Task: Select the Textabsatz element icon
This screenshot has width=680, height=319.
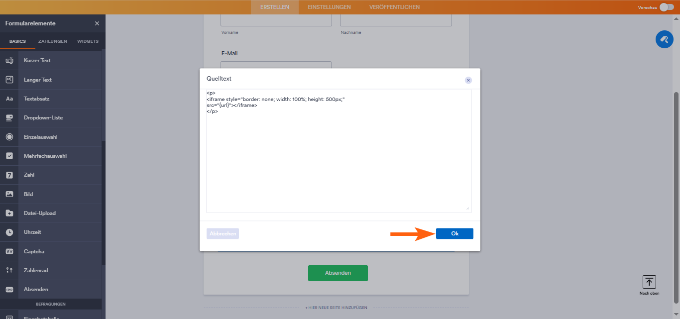Action: tap(9, 99)
